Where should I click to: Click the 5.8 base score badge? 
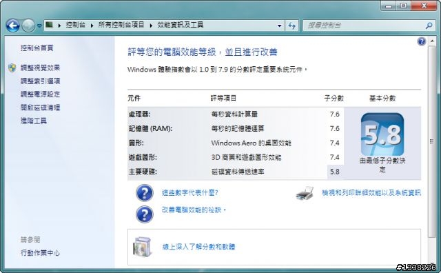pos(382,134)
